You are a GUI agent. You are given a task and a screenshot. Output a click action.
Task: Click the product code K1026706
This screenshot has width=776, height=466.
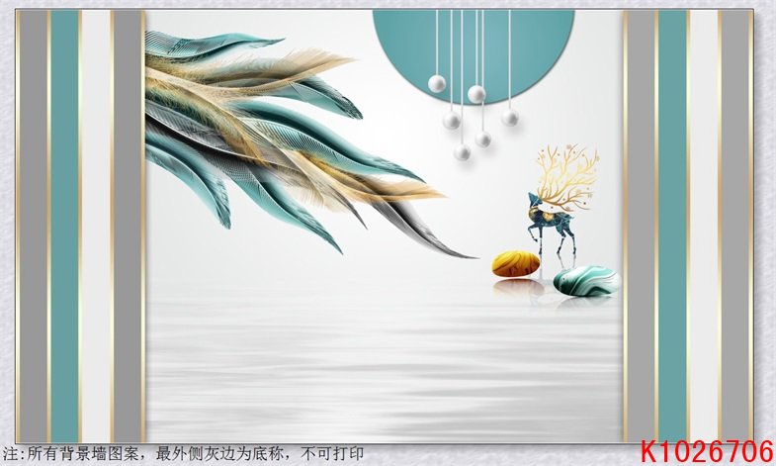click(707, 451)
